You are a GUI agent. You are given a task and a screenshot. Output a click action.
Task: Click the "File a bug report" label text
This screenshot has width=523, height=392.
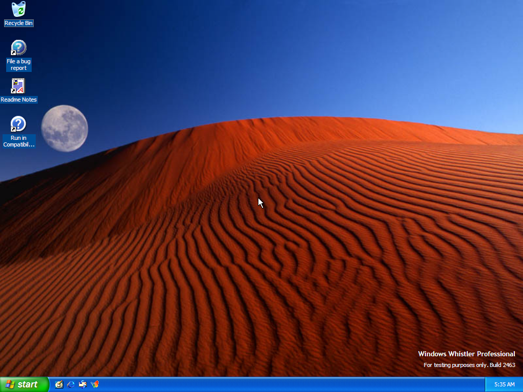point(18,65)
